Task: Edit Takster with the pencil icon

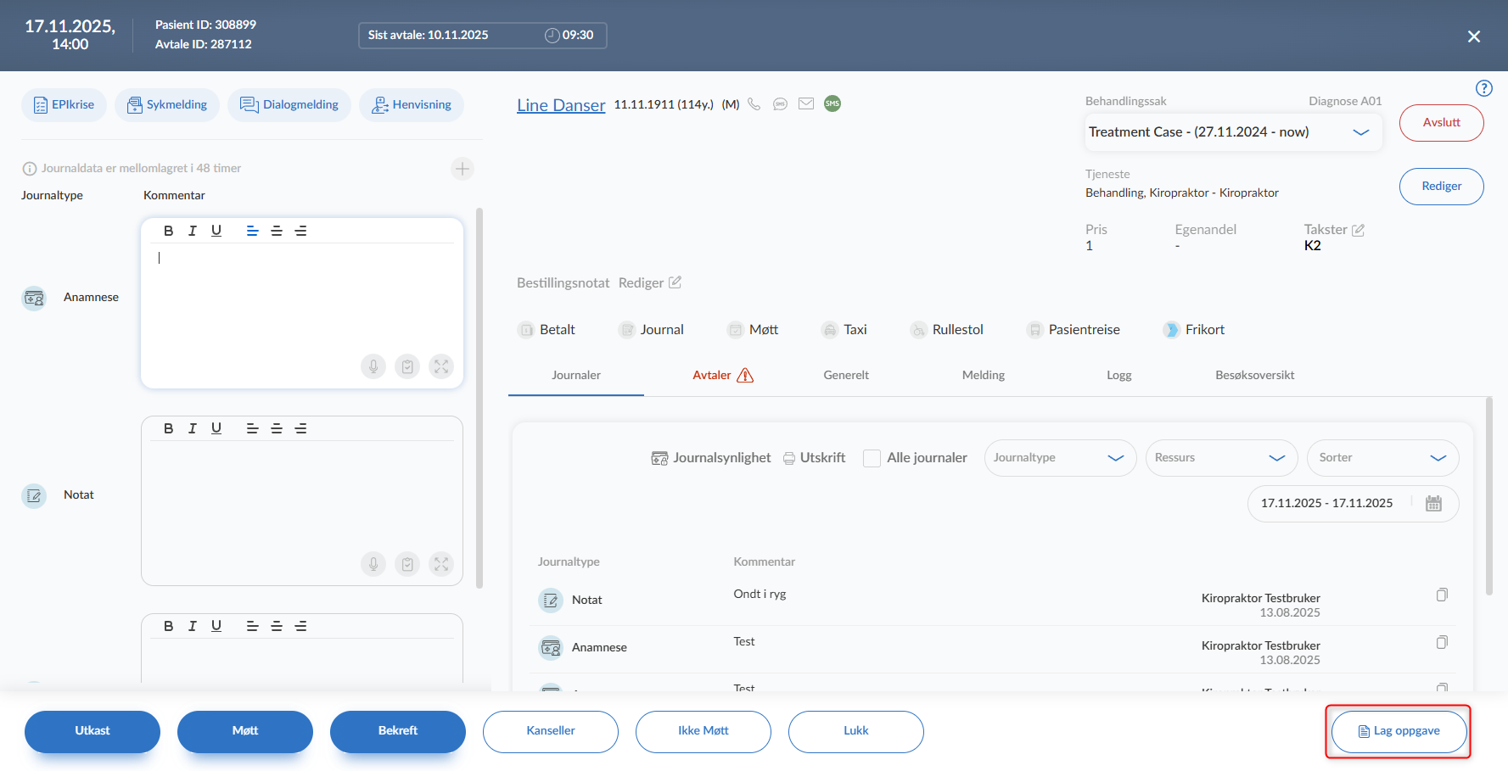Action: coord(1358,230)
